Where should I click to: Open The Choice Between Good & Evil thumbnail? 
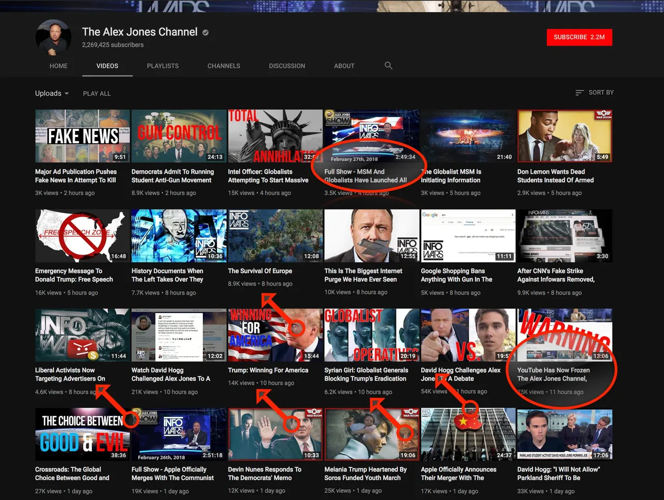(82, 434)
